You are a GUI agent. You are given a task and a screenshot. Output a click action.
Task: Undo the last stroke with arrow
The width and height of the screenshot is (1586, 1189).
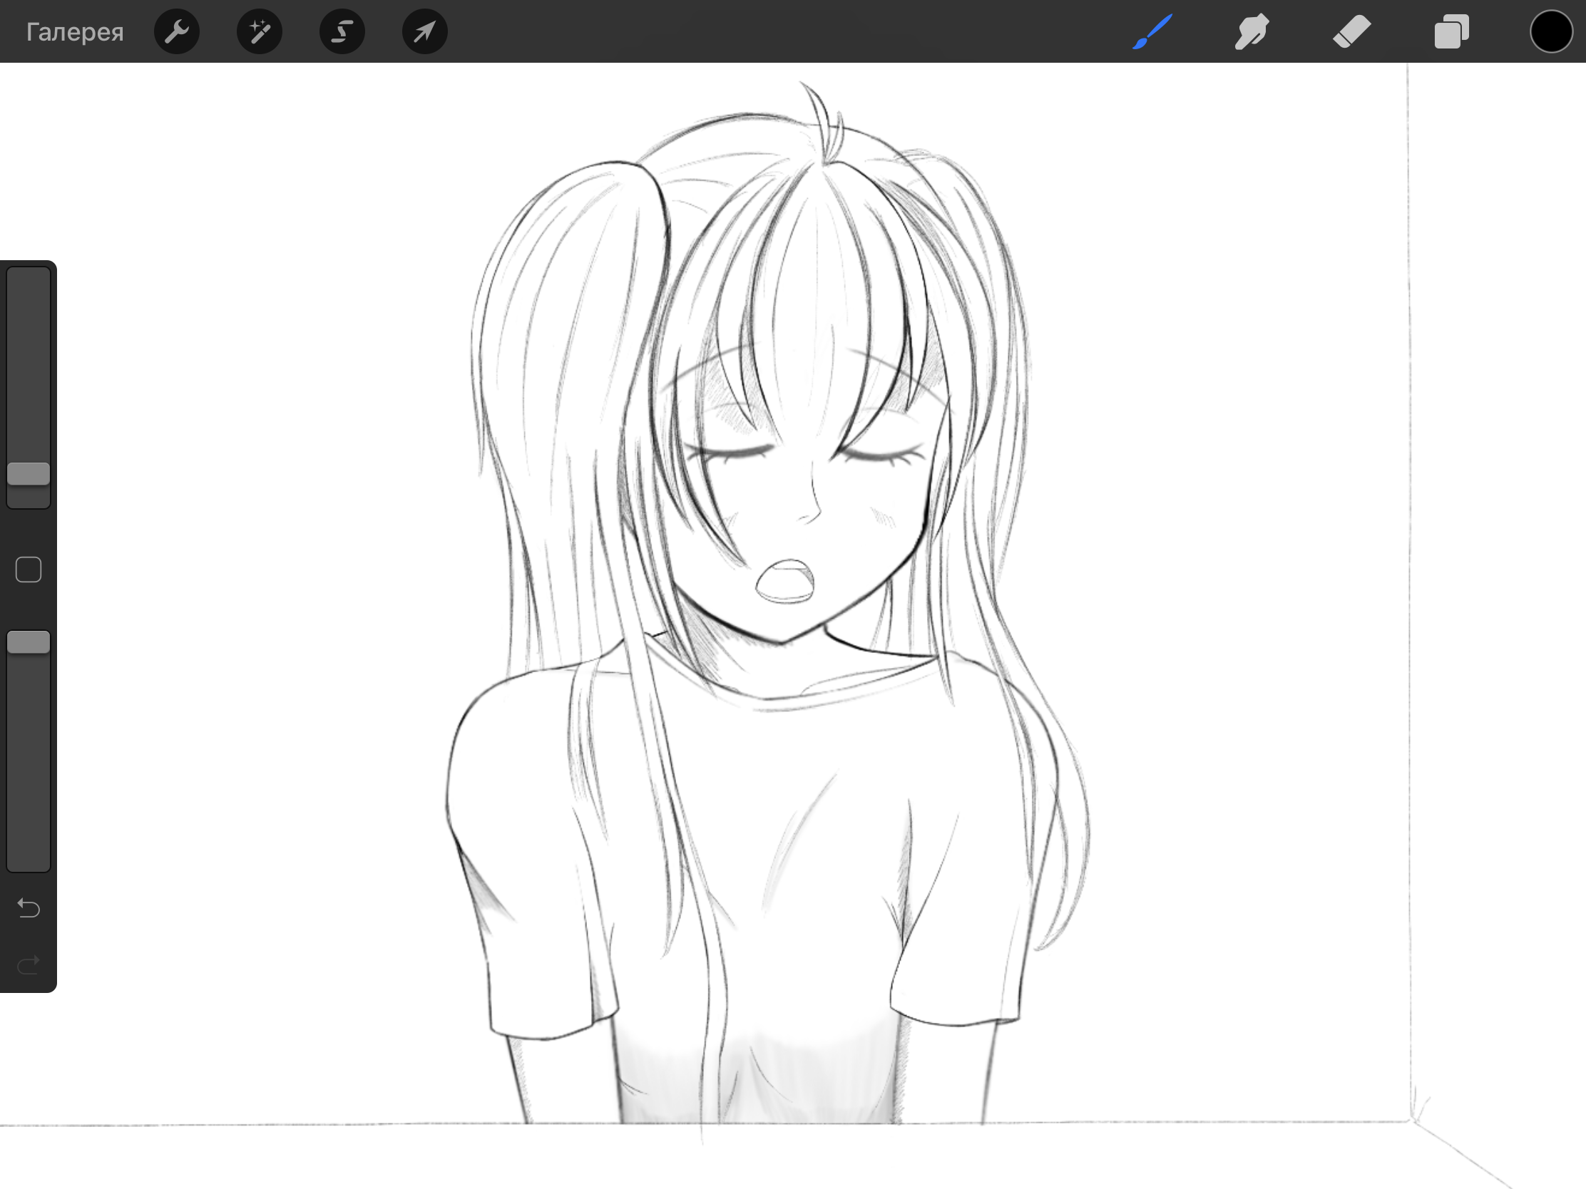click(x=29, y=908)
